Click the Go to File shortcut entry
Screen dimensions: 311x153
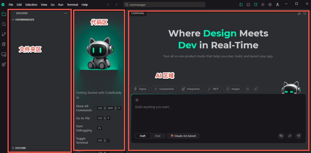pyautogui.click(x=93, y=118)
